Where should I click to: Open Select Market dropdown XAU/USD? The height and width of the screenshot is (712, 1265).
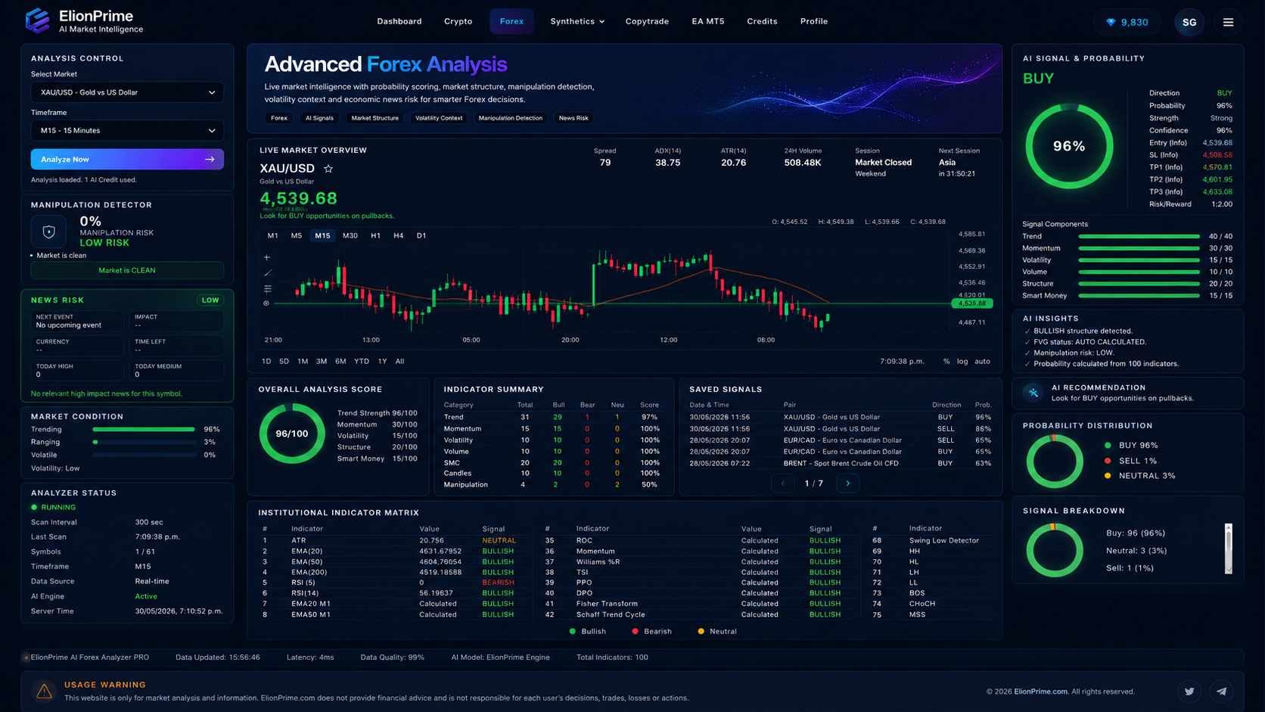tap(127, 92)
